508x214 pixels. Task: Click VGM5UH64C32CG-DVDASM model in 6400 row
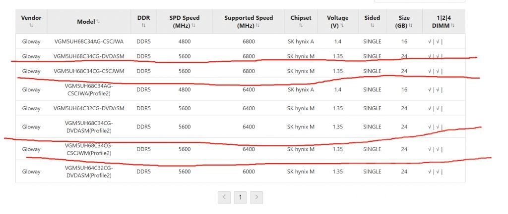(89, 108)
